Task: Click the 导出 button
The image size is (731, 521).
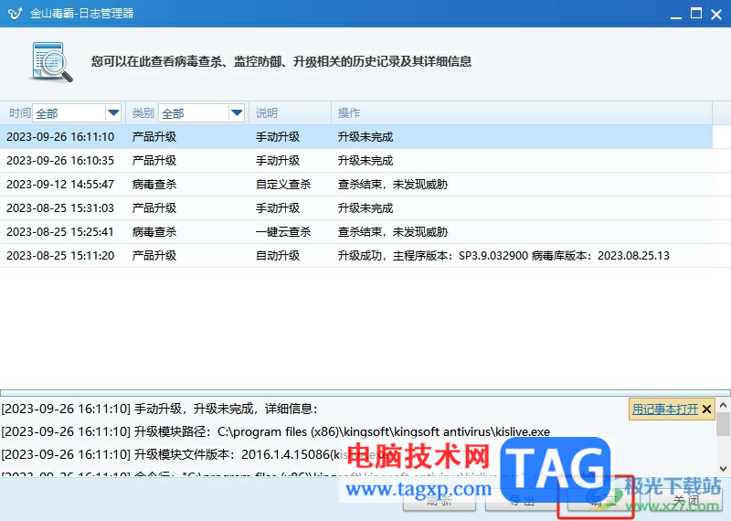Action: point(521,501)
